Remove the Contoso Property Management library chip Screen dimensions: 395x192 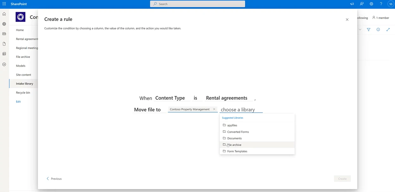pyautogui.click(x=214, y=109)
